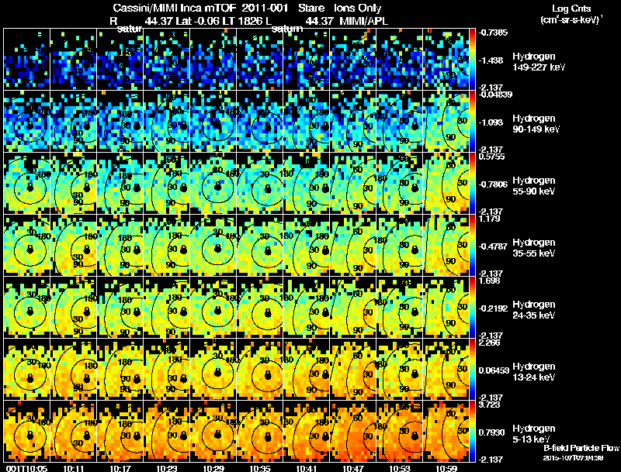This screenshot has height=472, width=621.
Task: Click the 001T10:05 time label
Action: [x=27, y=468]
